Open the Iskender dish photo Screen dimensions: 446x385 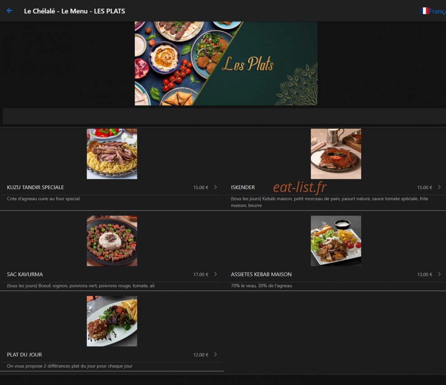(336, 154)
